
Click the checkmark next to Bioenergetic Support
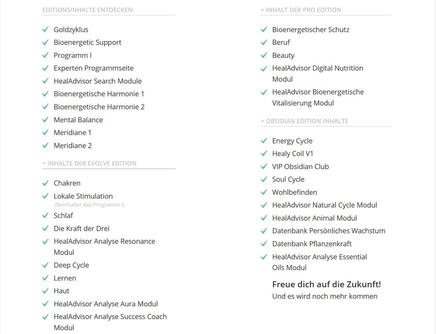tap(45, 43)
